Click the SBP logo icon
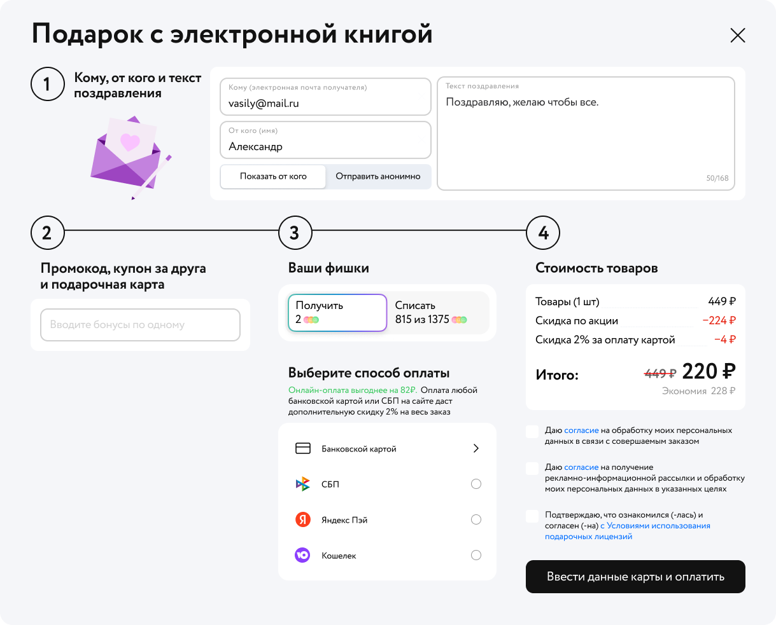The width and height of the screenshot is (776, 625). coord(302,484)
